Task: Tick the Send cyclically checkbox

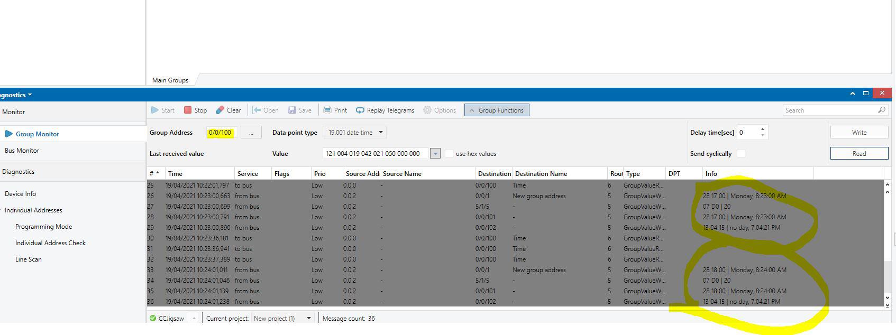Action: click(741, 153)
